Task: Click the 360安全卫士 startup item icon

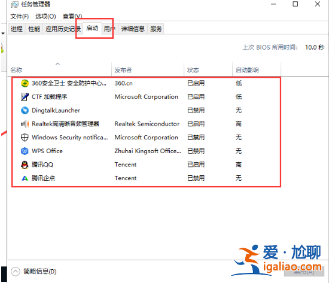Action: [25, 83]
